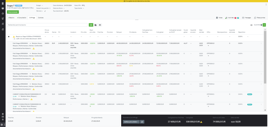This screenshot has height=127, width=268.
Task: Switch to the supplier comparison view icon
Action: (x=96, y=25)
